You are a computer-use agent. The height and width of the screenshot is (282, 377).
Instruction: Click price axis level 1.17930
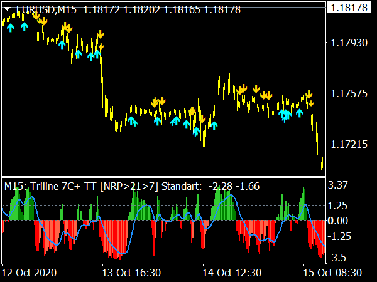349,43
